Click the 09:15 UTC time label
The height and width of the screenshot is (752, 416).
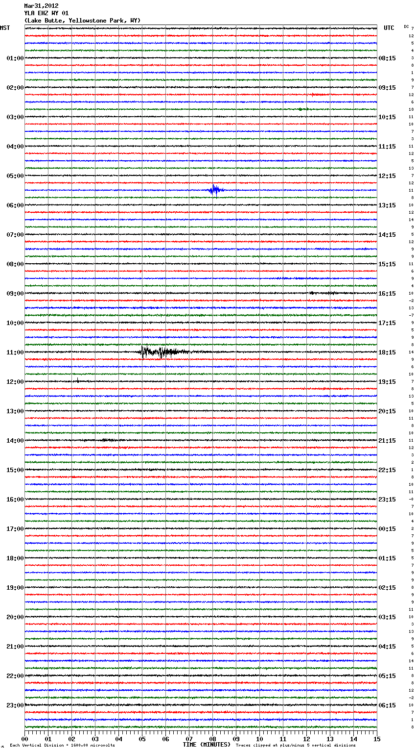(387, 88)
